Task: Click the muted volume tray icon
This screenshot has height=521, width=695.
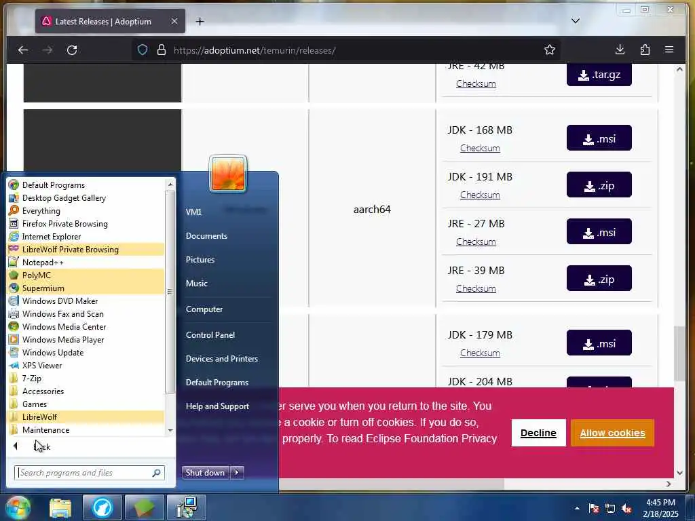Action: click(626, 508)
